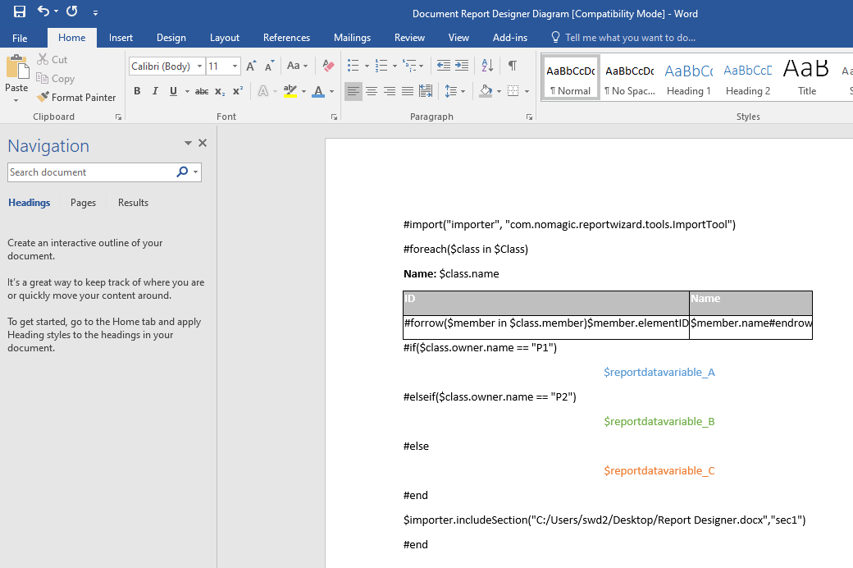Open the font name dropdown
Viewport: 853px width, 568px height.
pyautogui.click(x=199, y=66)
